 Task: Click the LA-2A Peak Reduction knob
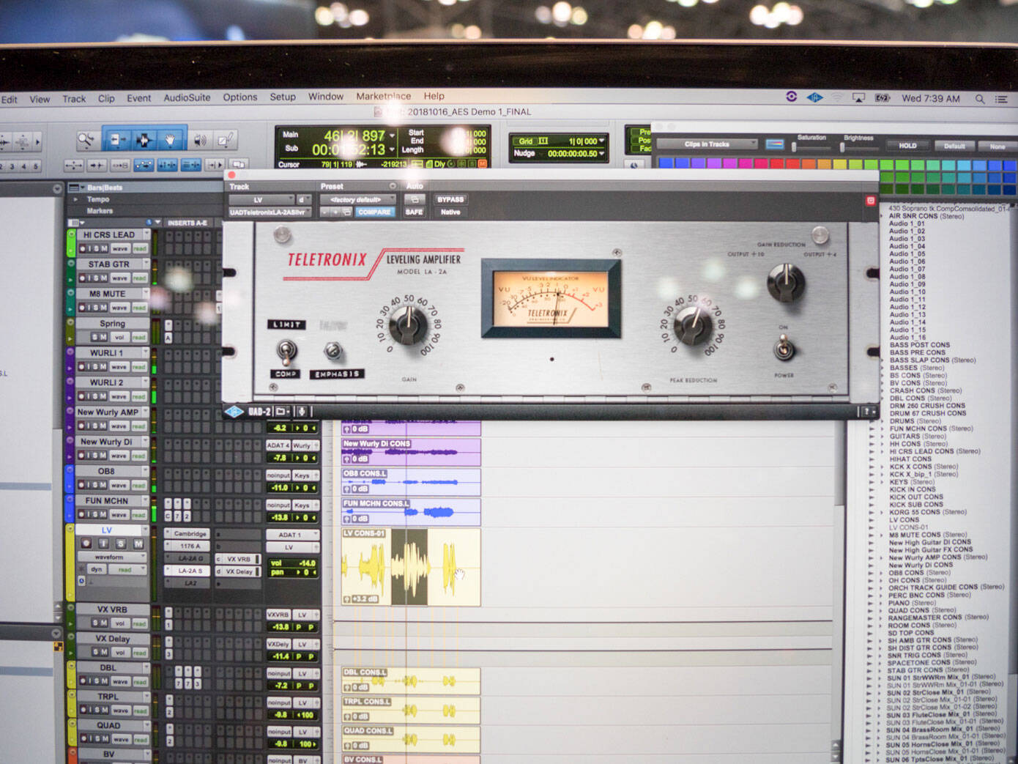[692, 326]
